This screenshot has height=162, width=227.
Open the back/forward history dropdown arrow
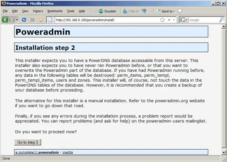coord(17,20)
